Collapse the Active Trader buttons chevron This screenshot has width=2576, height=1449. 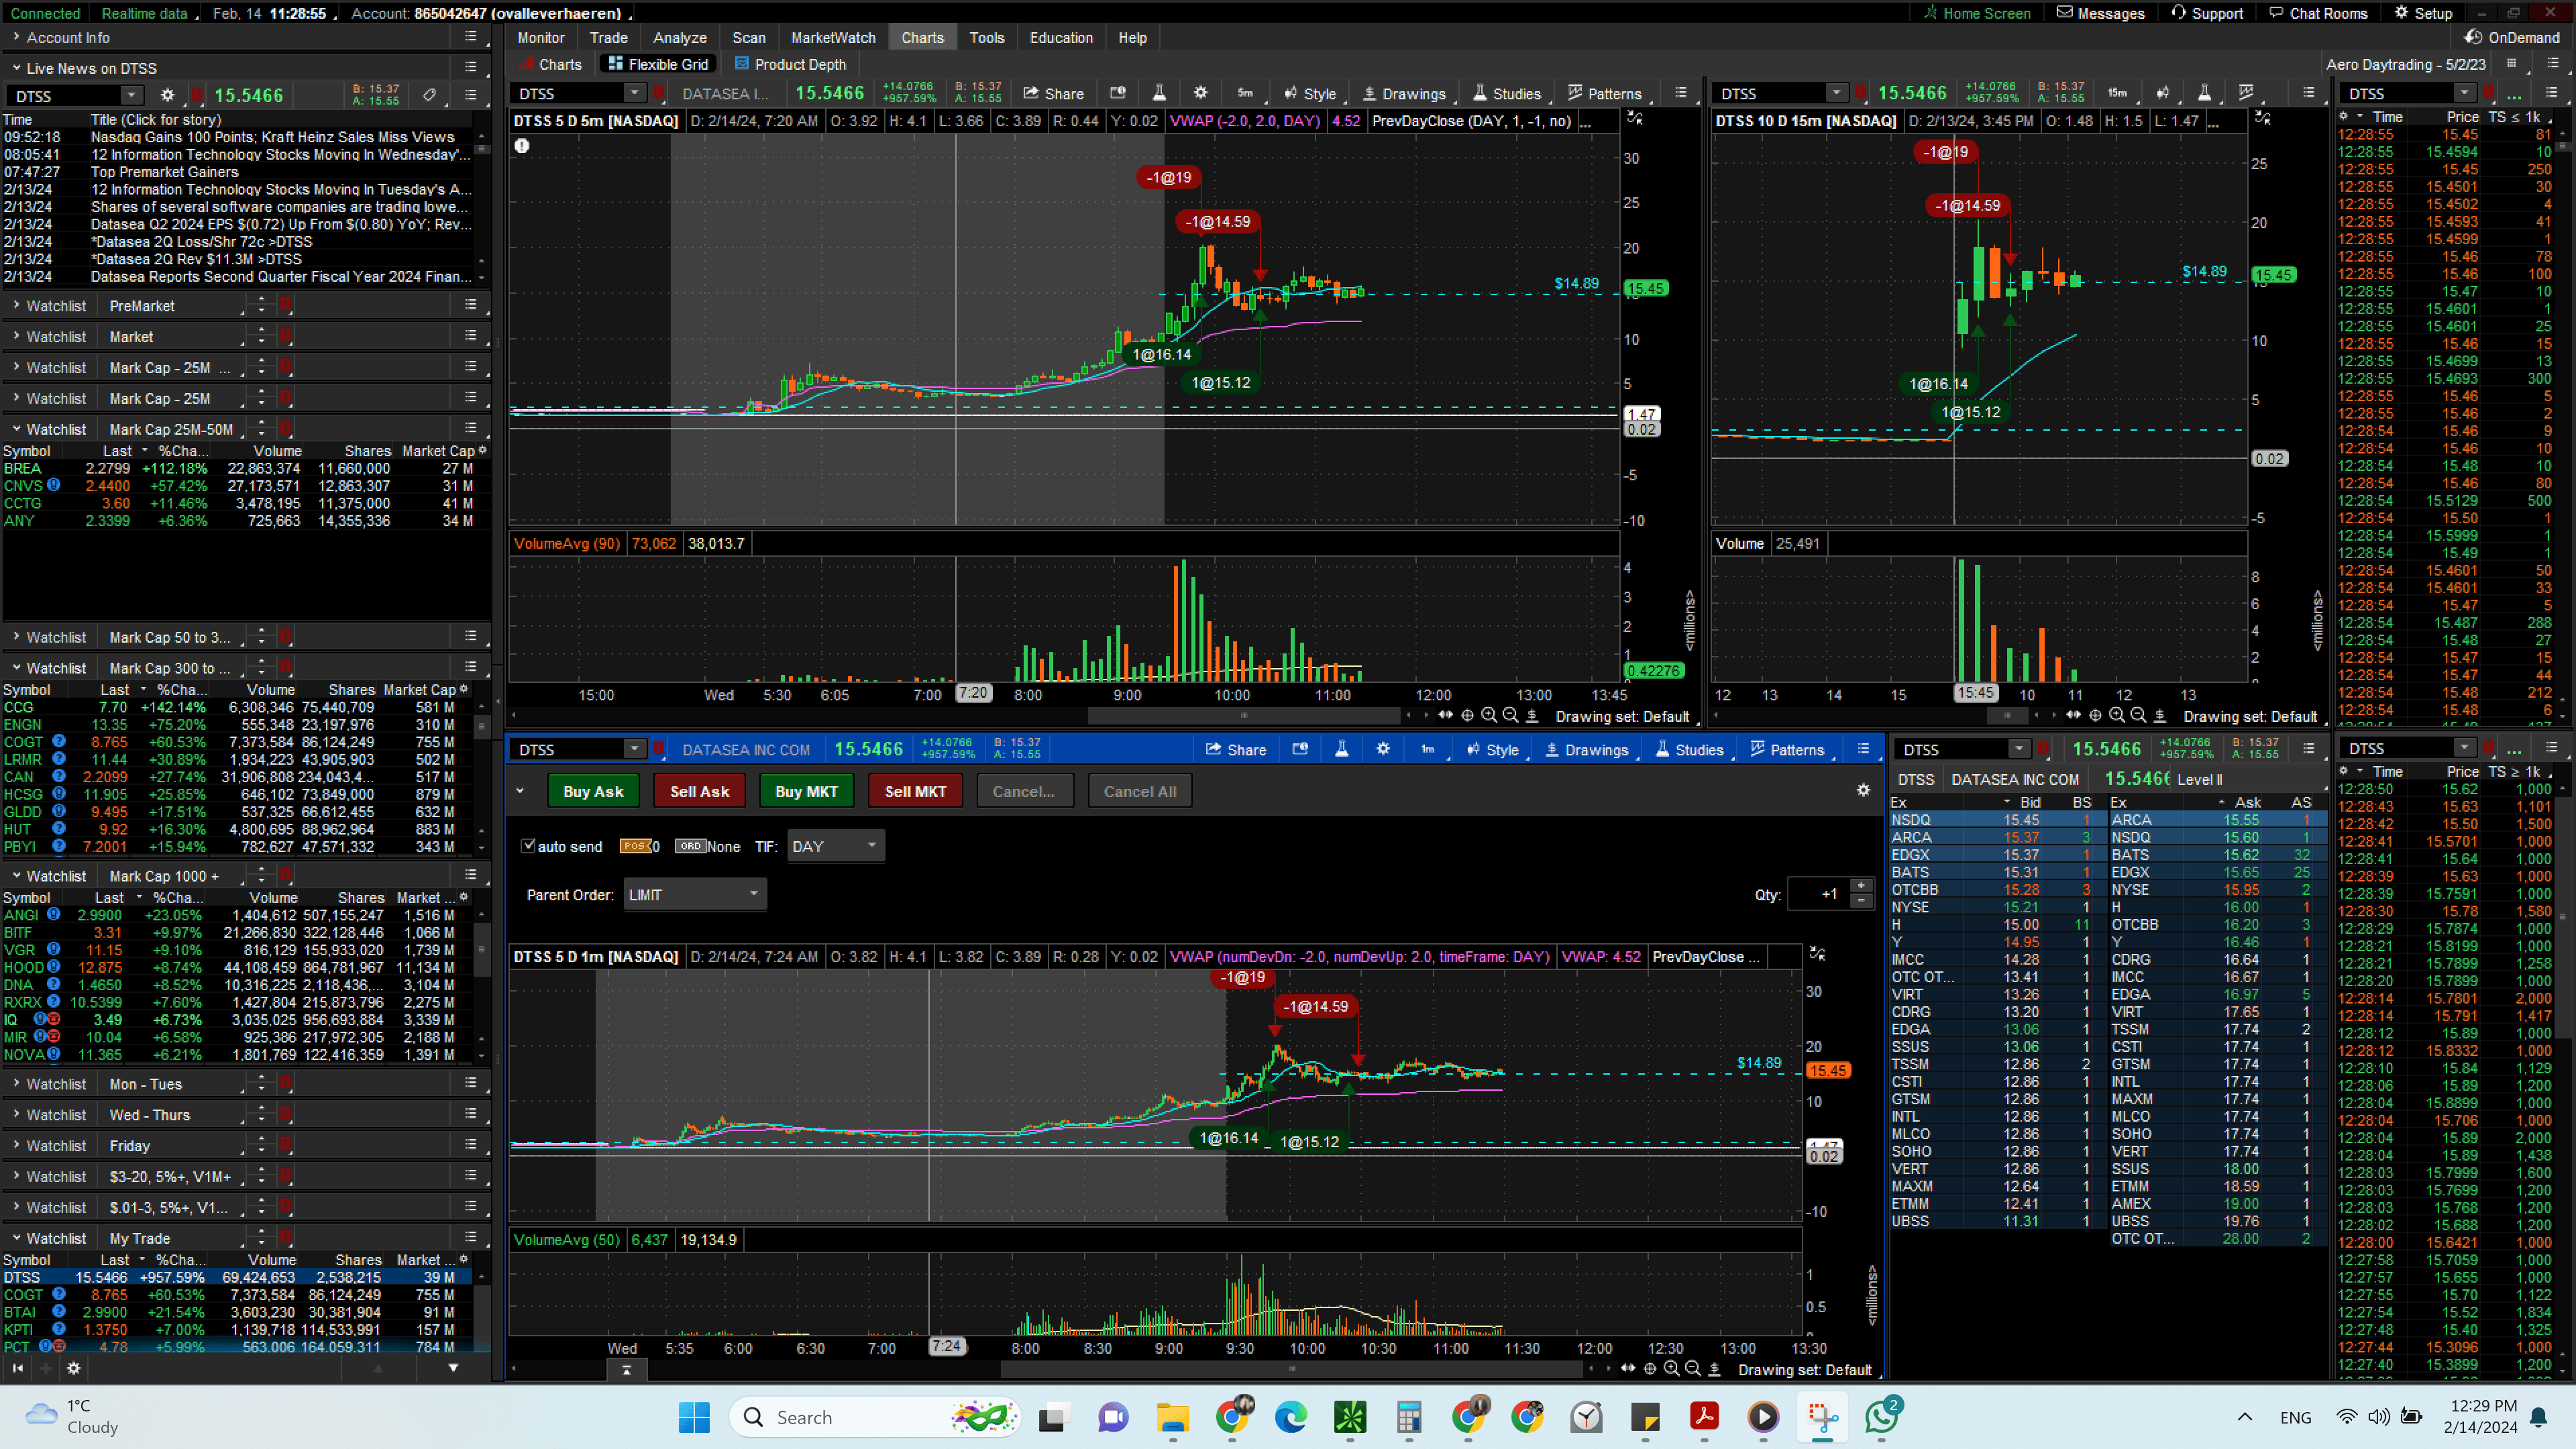520,790
